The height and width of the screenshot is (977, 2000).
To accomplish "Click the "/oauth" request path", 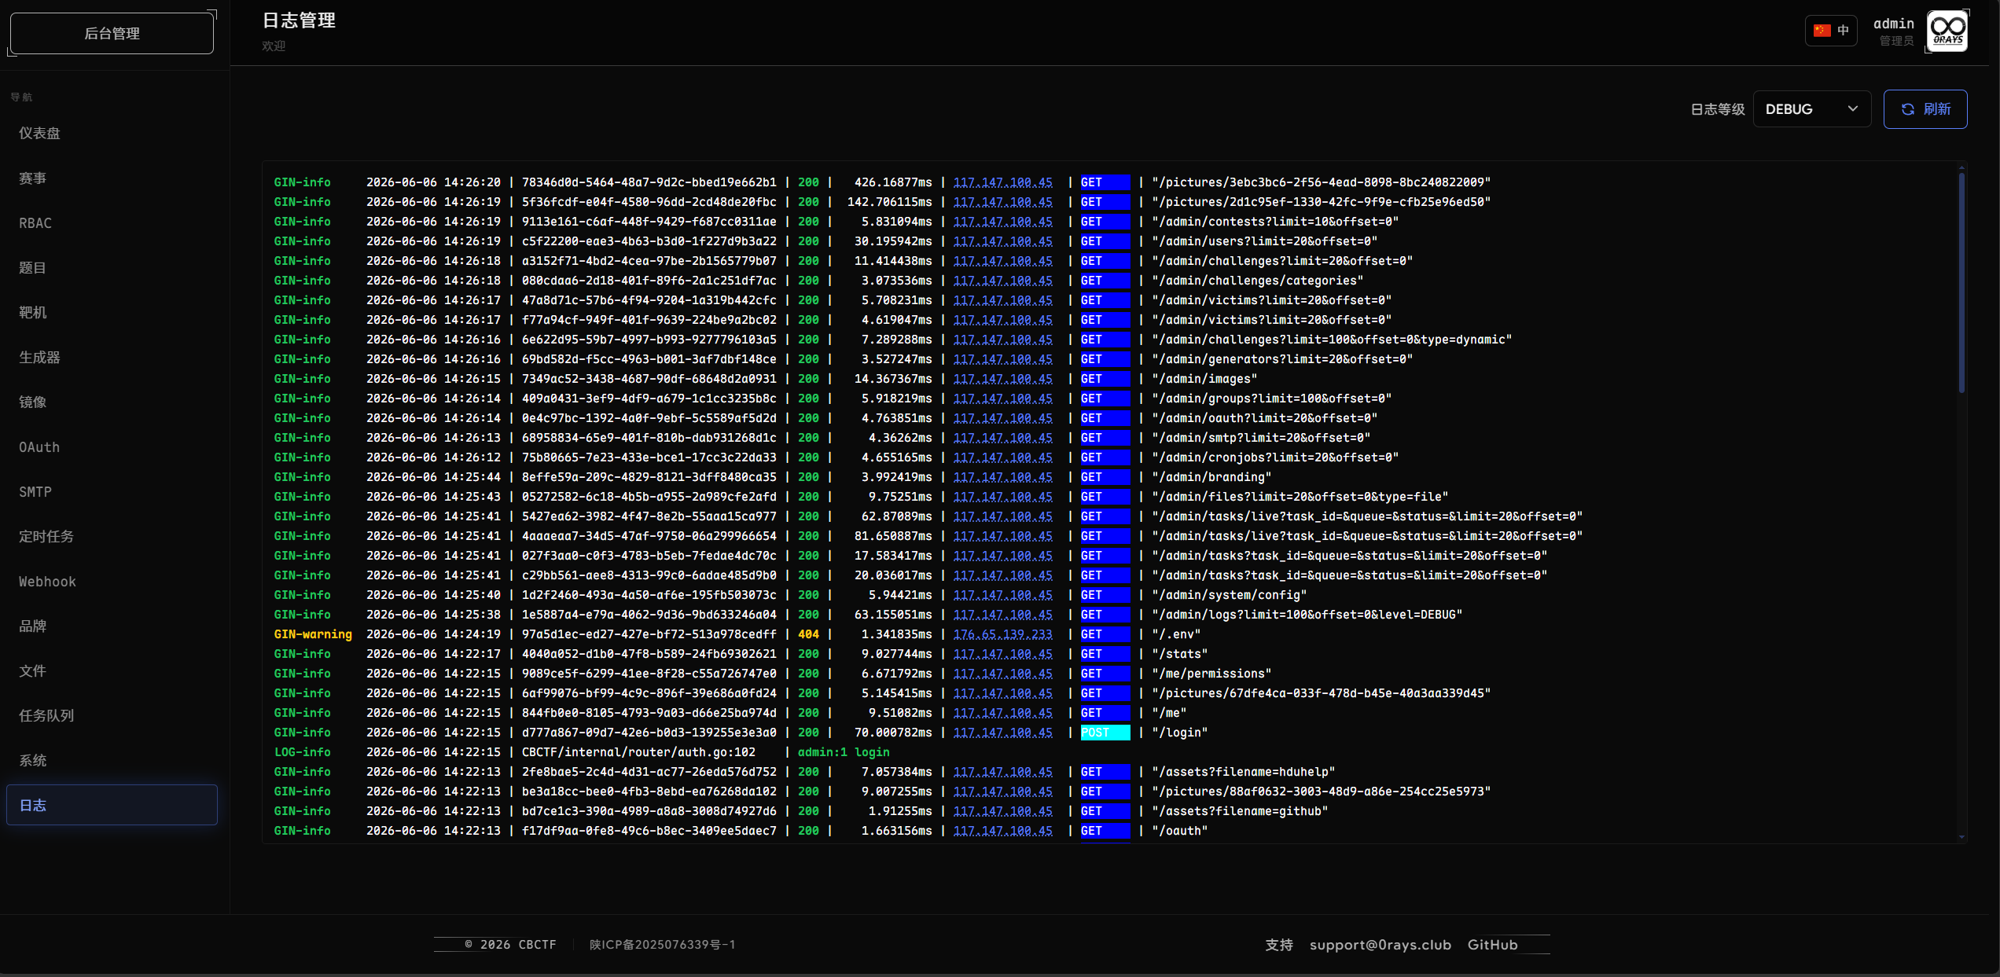I will pyautogui.click(x=1179, y=831).
